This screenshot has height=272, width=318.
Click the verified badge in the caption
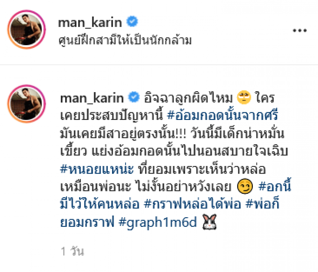(134, 97)
